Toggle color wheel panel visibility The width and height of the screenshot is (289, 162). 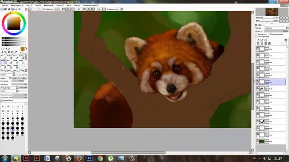click(x=2, y=9)
